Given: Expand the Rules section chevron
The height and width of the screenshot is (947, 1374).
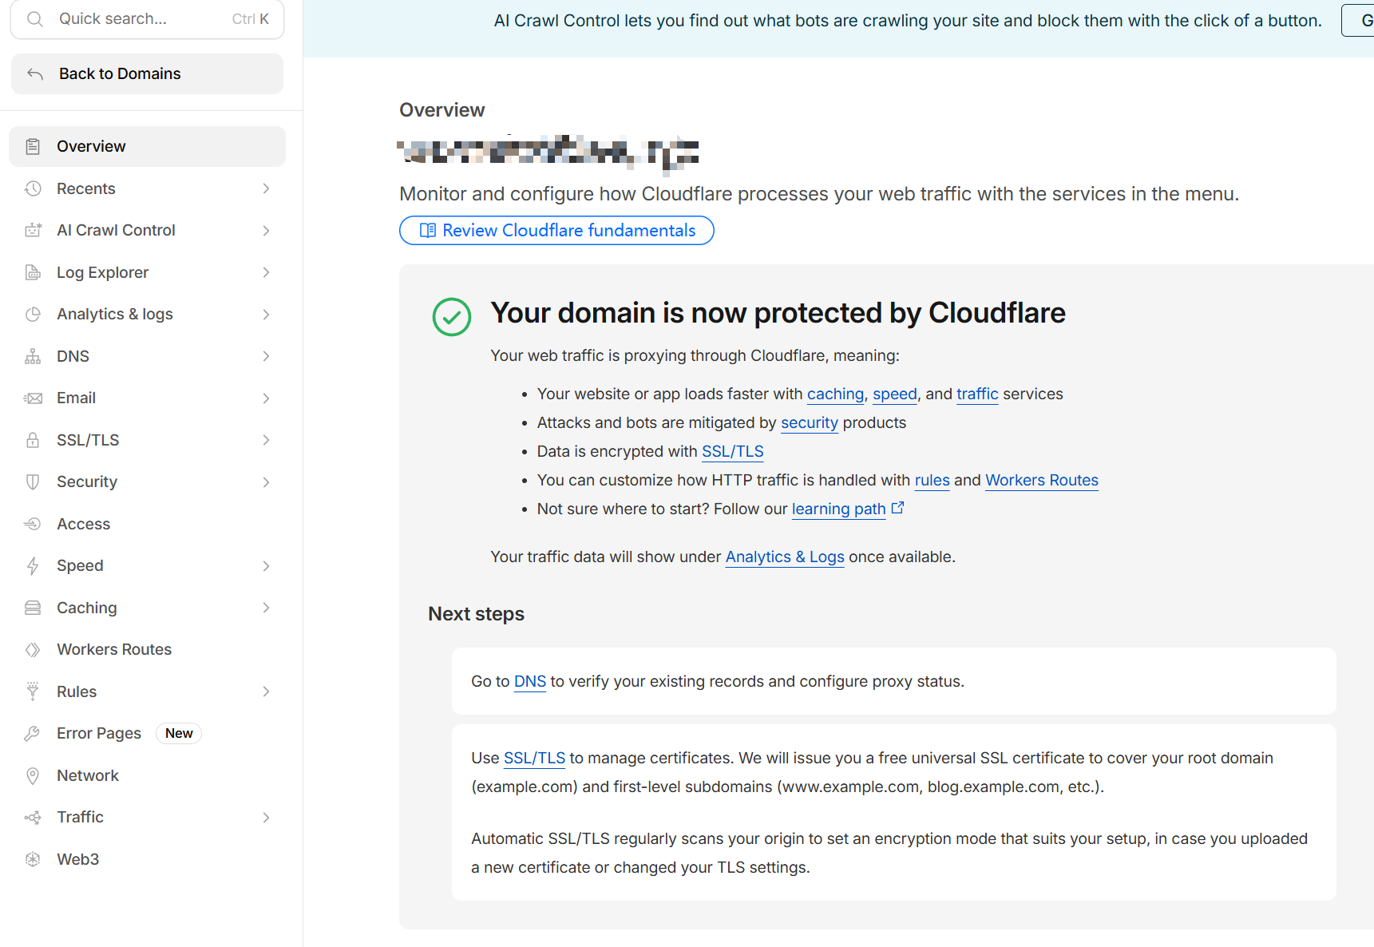Looking at the screenshot, I should (267, 691).
